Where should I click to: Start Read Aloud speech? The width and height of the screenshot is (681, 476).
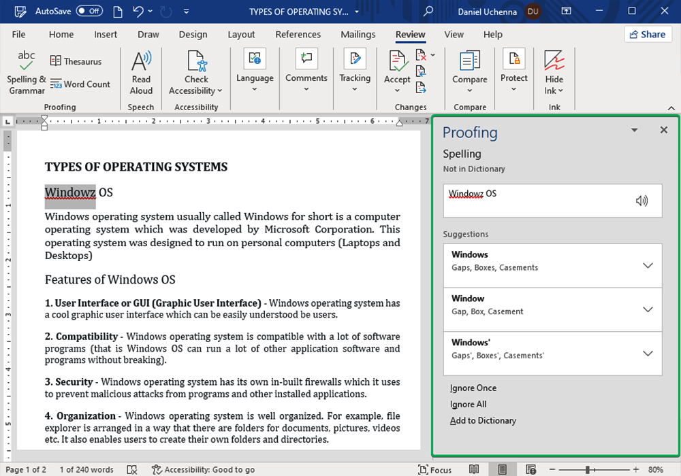tap(141, 73)
